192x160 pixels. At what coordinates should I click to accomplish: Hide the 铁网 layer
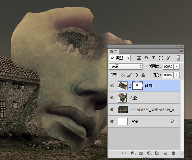[112, 86]
